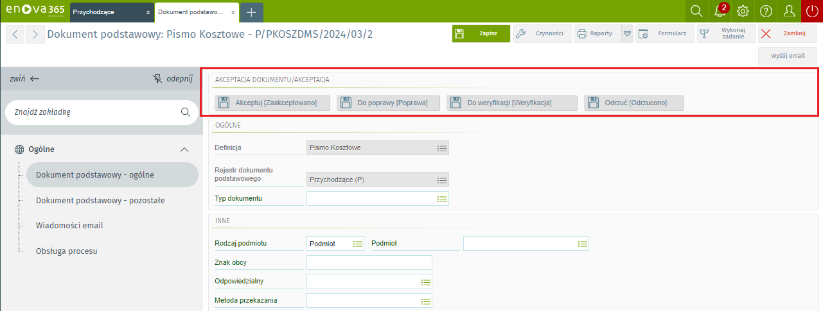Click the search magnifier icon in top bar

pyautogui.click(x=696, y=11)
